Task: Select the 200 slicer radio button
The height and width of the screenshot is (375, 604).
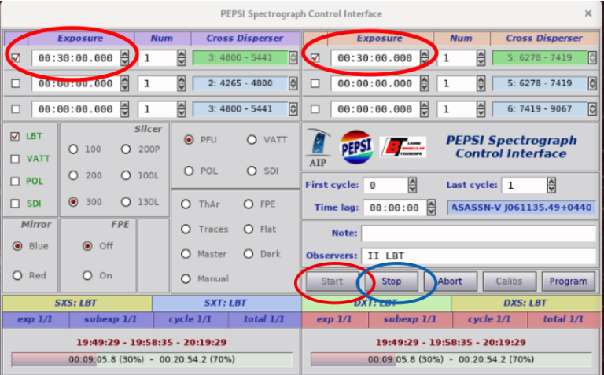Action: point(74,175)
